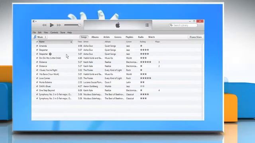
Task: Click Aaron Goldberg artist cell
Action: (x=90, y=87)
